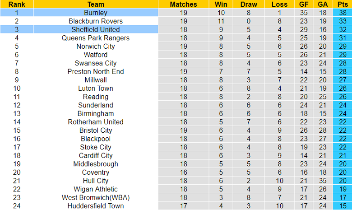Sort by Matches column header
This screenshot has width=352, height=210.
click(184, 4)
